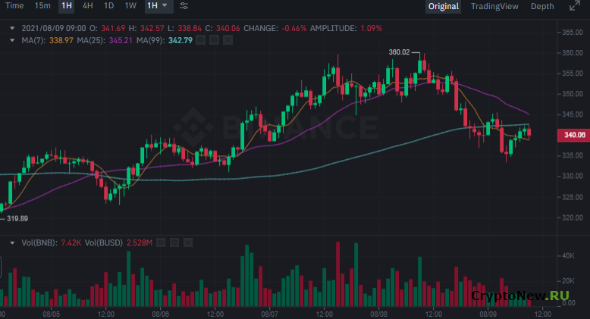This screenshot has height=319, width=590.
Task: Click the 20K volume axis label
Action: tap(568, 281)
